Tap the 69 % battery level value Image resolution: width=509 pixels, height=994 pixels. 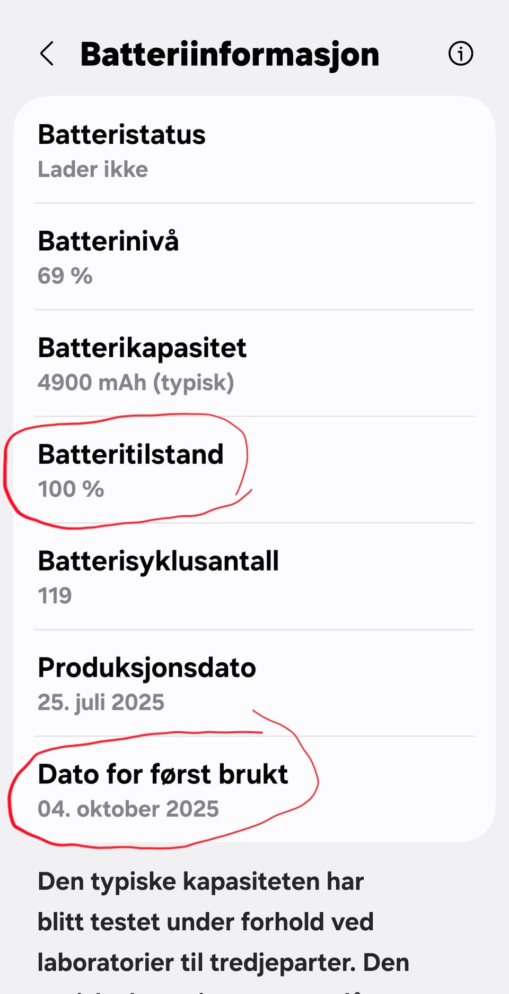point(65,276)
